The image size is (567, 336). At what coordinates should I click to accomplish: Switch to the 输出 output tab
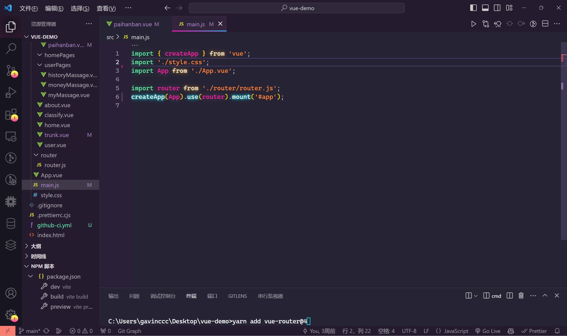(113, 296)
